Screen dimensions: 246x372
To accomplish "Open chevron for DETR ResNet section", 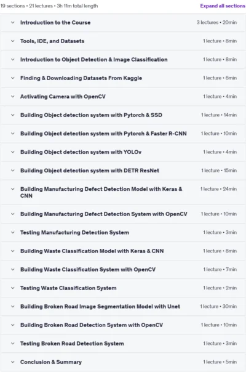I will 13,171.
